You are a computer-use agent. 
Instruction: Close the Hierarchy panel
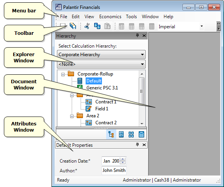(144, 36)
